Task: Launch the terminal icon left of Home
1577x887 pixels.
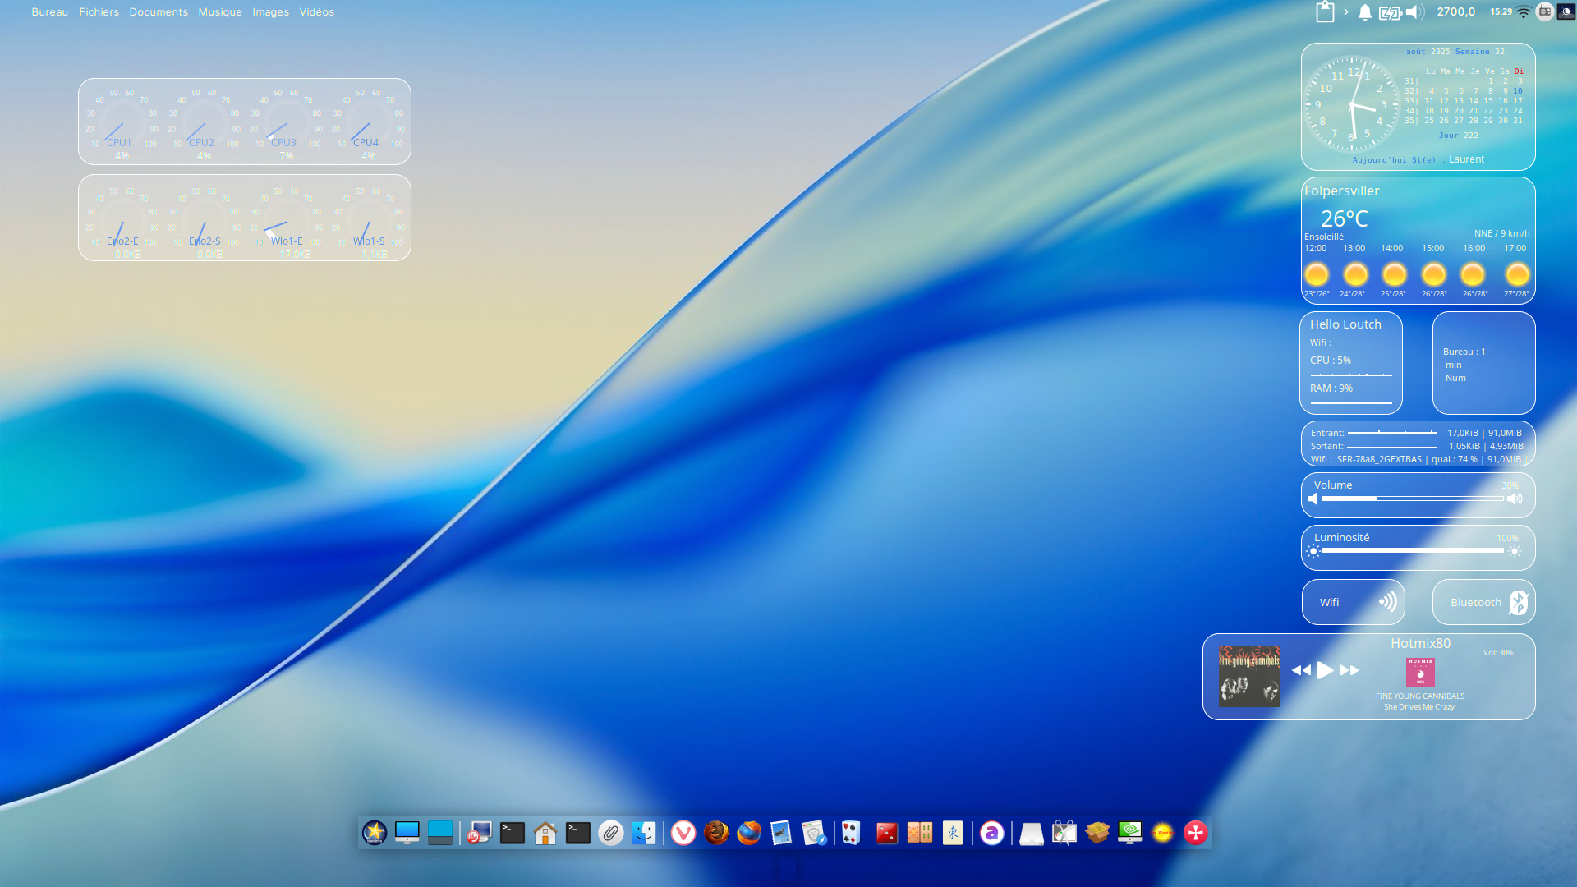Action: tap(513, 833)
